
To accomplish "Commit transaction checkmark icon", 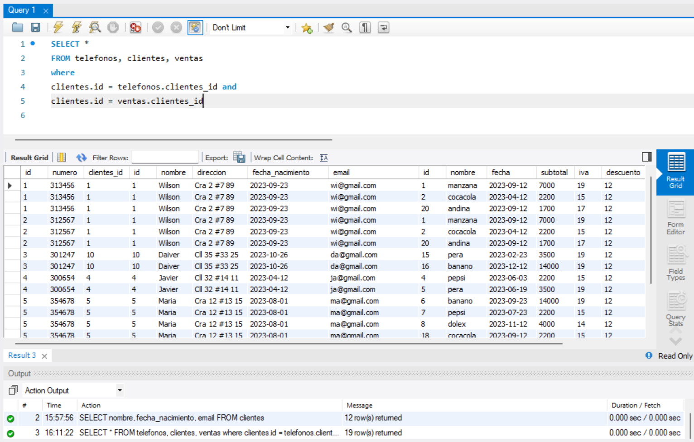I will pyautogui.click(x=158, y=28).
